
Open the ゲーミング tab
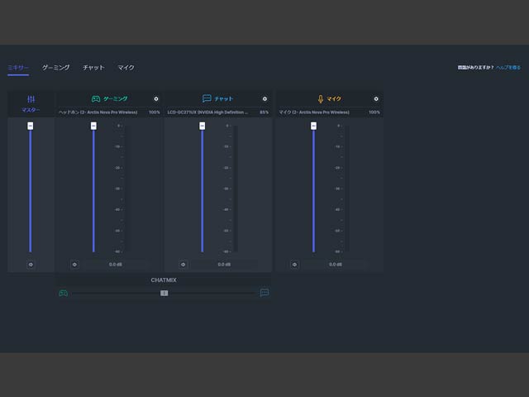point(55,68)
